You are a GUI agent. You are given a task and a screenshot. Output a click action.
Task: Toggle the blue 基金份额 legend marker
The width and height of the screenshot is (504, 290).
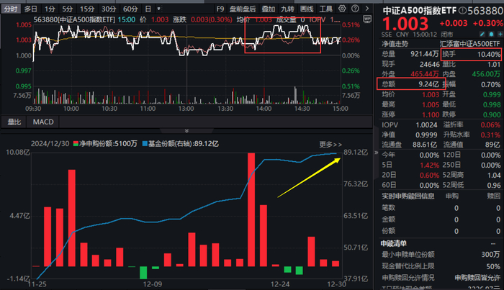(x=145, y=143)
